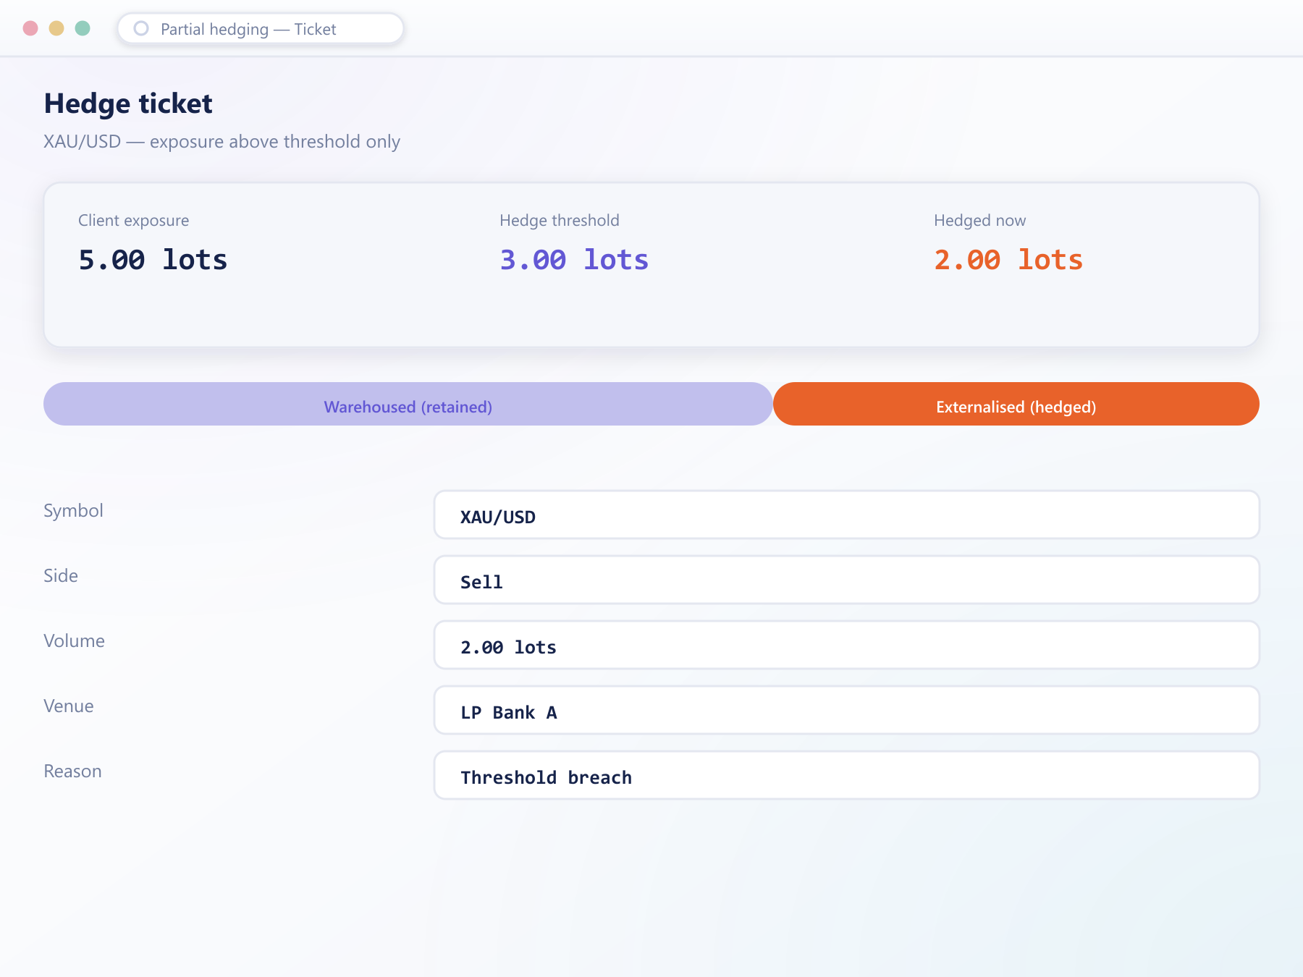
Task: Click the green maximize window dot
Action: [83, 28]
